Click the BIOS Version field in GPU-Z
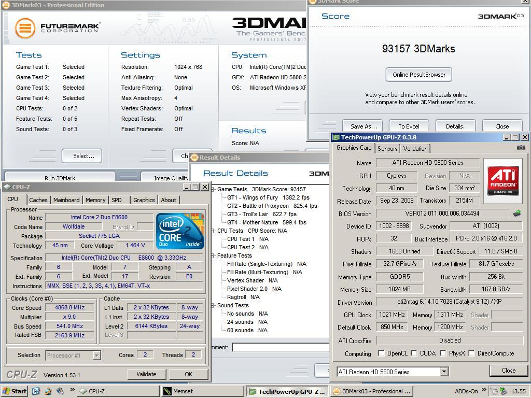The image size is (531, 398). point(442,214)
